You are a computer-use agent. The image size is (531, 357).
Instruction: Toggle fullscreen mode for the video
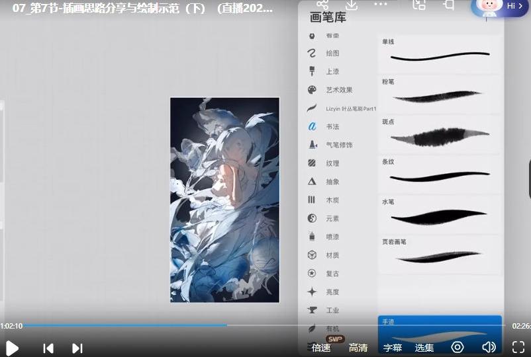pos(518,347)
